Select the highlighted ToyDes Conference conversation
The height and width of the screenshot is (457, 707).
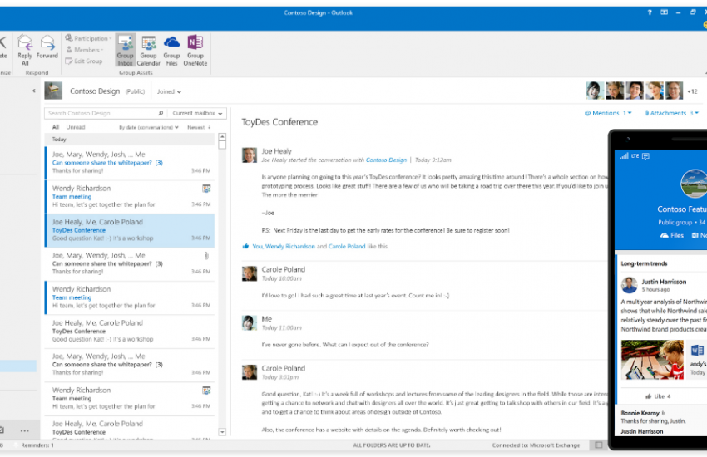(130, 230)
